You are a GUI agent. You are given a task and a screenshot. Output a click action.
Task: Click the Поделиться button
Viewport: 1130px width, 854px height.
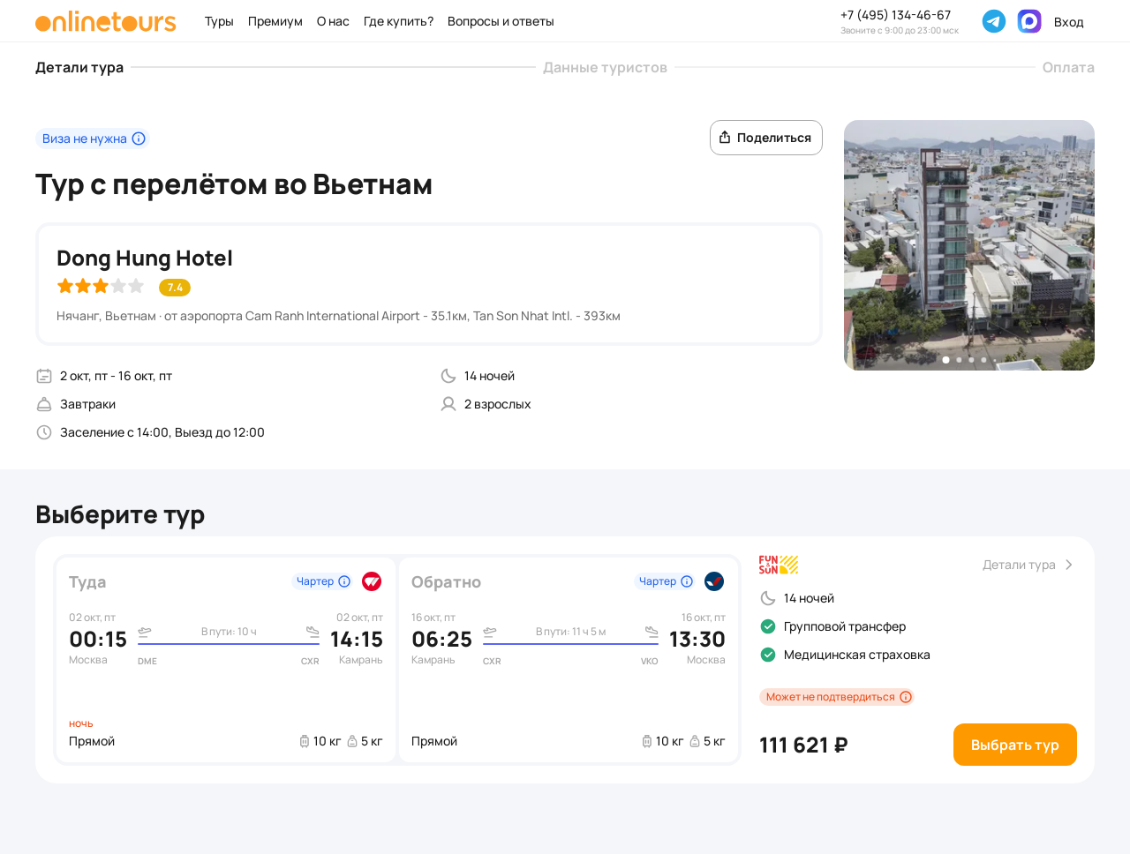tap(766, 138)
